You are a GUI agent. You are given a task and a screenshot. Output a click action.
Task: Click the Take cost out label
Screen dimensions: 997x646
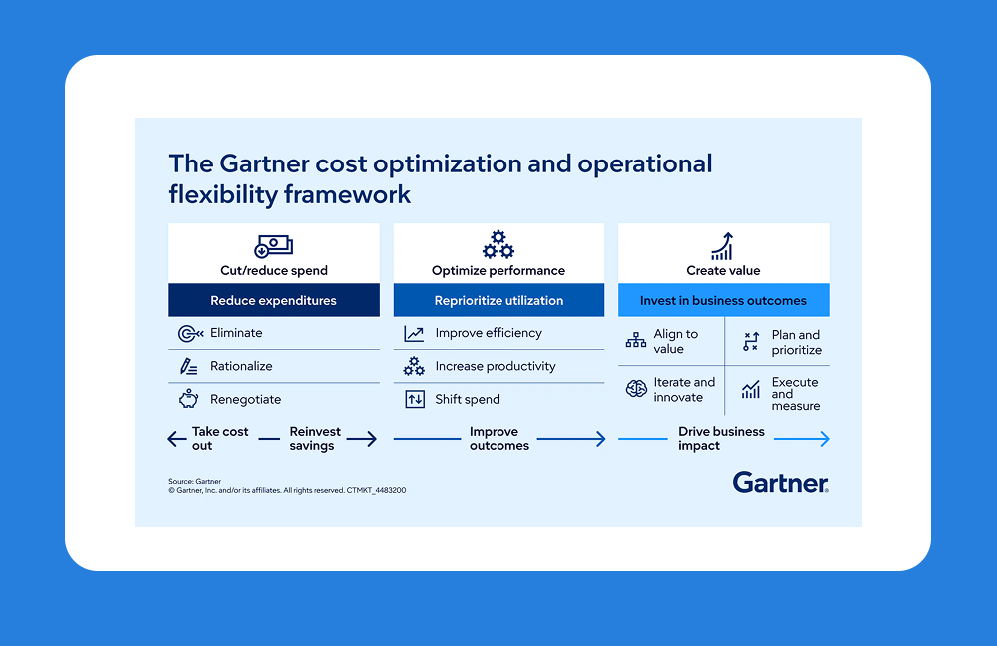pos(220,438)
